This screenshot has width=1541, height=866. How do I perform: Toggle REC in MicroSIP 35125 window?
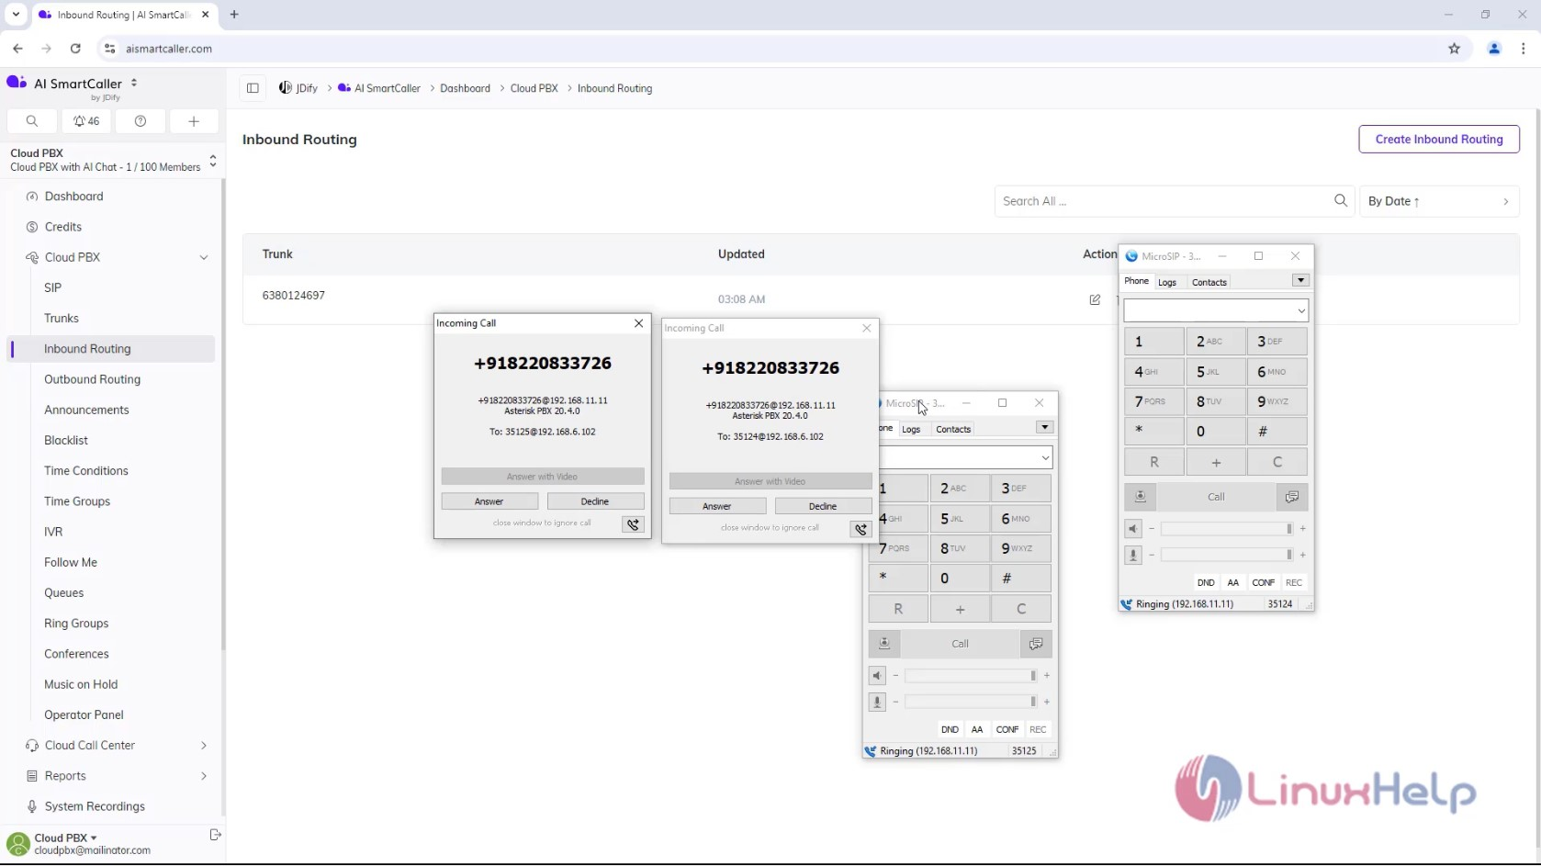point(1038,729)
